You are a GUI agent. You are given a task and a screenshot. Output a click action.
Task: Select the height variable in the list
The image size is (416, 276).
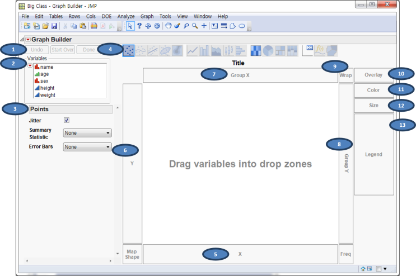point(47,88)
